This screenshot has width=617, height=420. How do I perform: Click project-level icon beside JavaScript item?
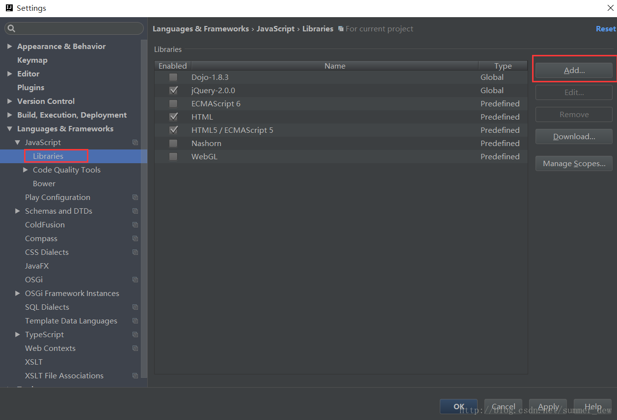(135, 143)
